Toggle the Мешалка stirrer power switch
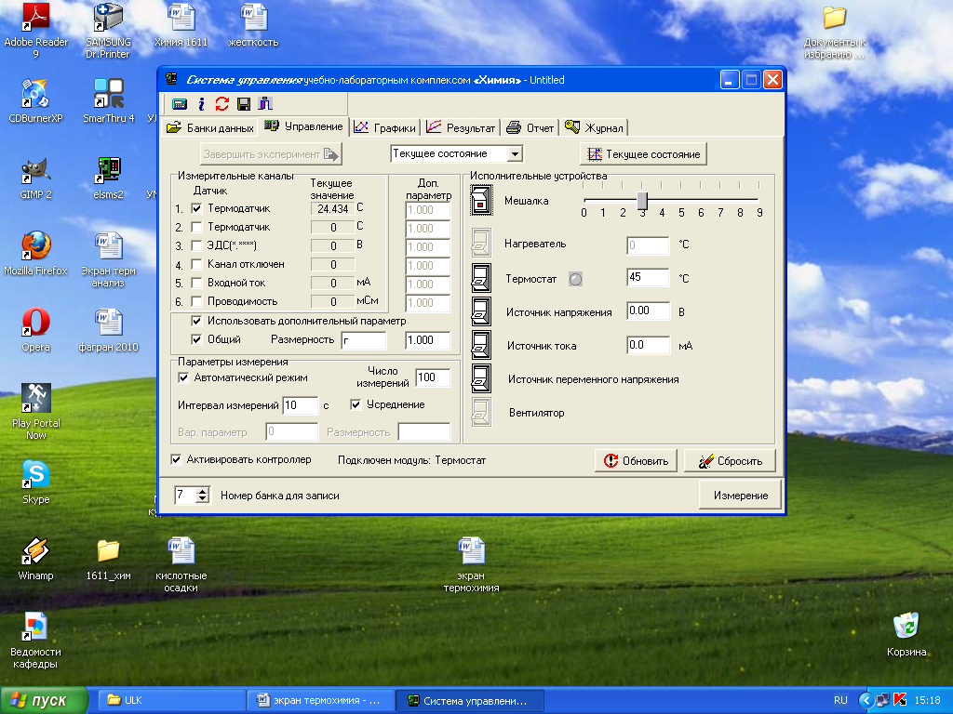Viewport: 953px width, 714px height. coord(481,201)
